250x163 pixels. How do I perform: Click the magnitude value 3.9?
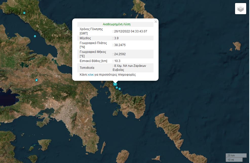coord(116,38)
